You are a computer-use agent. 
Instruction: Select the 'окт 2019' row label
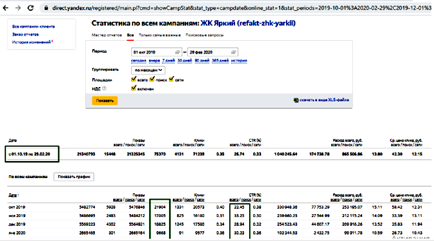pos(17,207)
